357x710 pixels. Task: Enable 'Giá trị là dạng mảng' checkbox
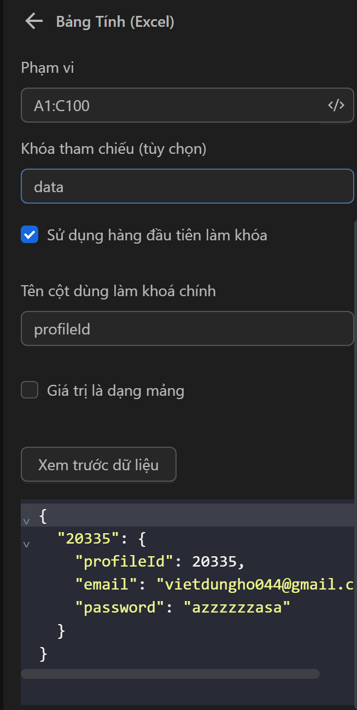tap(30, 390)
